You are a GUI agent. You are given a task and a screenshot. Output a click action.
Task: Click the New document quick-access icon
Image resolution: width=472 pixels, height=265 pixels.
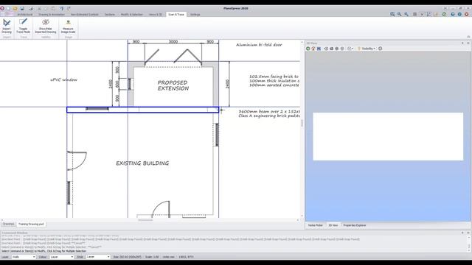[x=8, y=8]
